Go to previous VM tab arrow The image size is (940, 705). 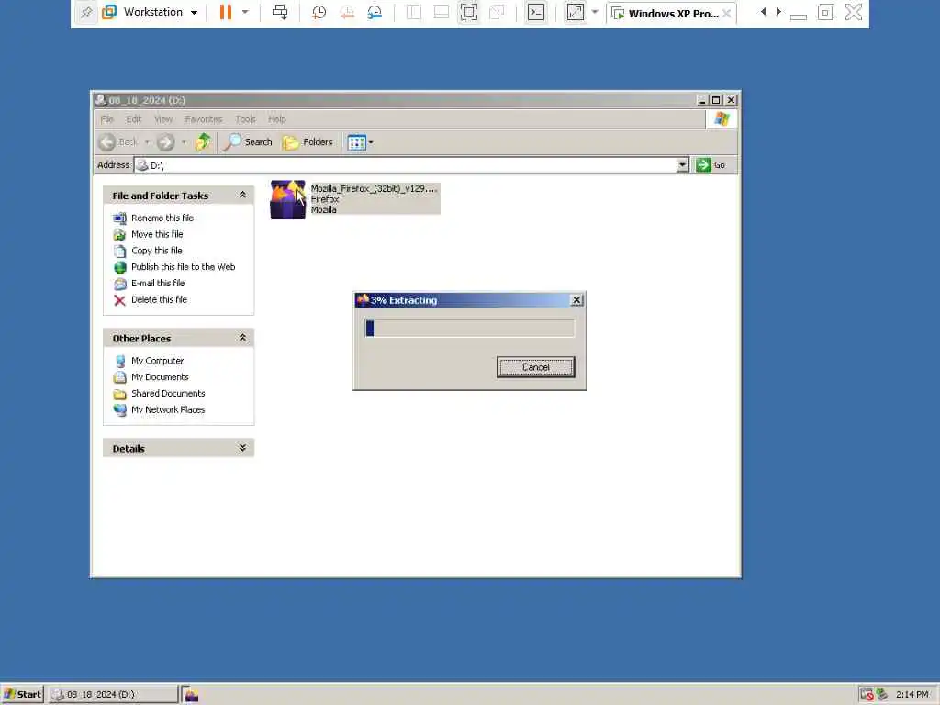(763, 12)
